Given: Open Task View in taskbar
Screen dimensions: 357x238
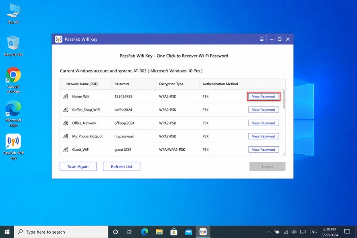Looking at the screenshot, I should 130,232.
